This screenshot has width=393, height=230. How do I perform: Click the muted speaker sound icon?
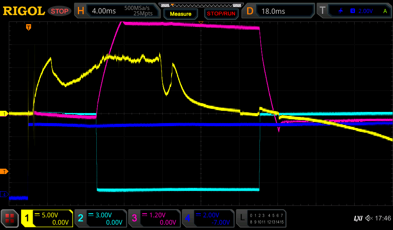(369, 218)
